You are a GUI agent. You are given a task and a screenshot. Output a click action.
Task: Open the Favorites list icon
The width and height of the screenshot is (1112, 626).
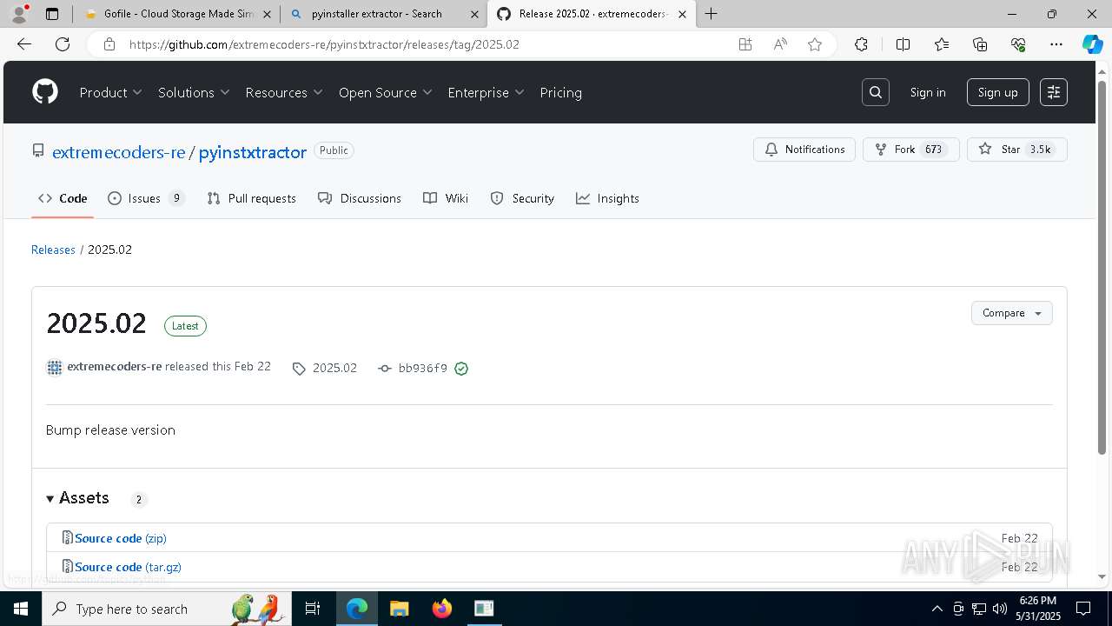942,44
